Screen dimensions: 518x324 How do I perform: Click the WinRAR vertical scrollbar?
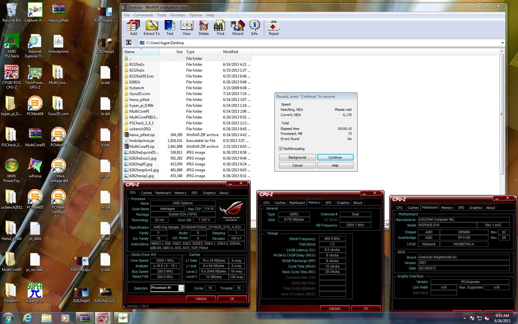502,114
